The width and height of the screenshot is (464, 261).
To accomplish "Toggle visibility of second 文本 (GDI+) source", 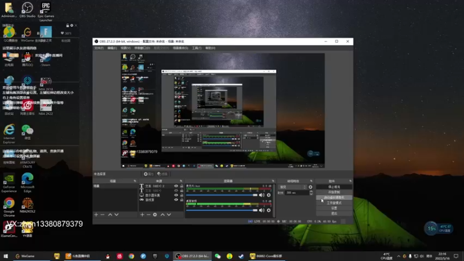I will (176, 191).
